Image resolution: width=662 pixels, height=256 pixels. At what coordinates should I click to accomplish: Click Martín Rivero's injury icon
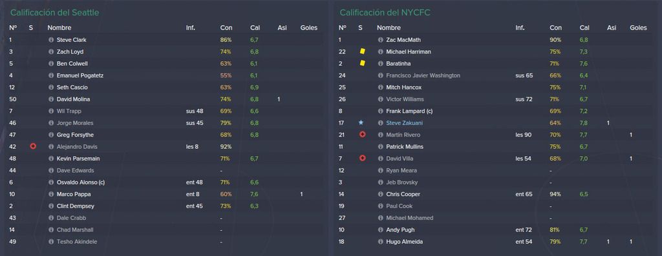click(362, 135)
